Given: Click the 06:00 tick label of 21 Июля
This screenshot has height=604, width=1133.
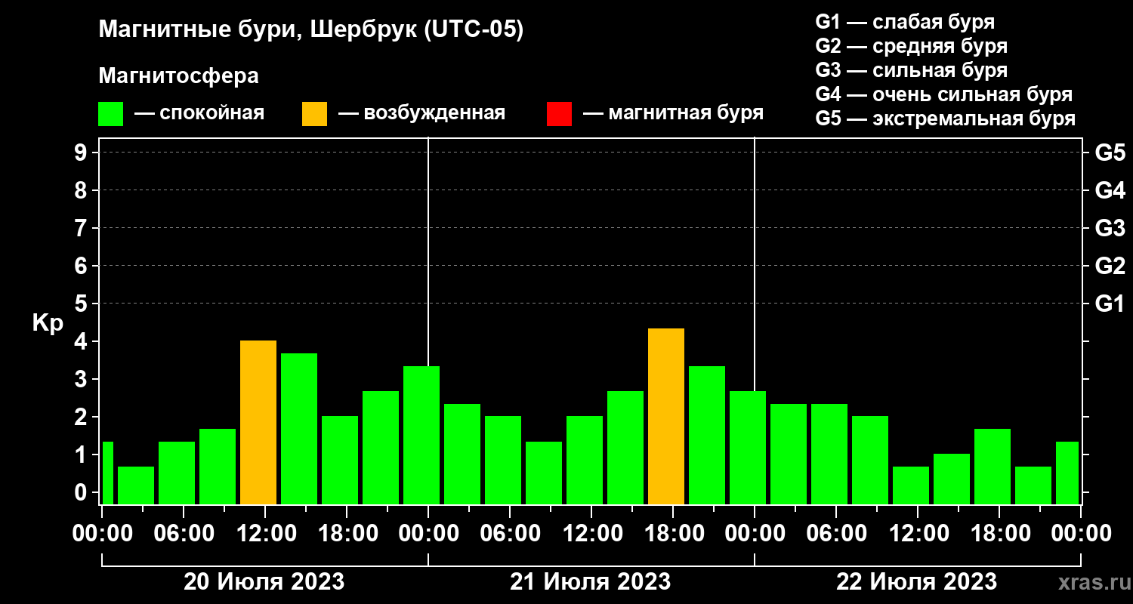Looking at the screenshot, I should click(x=510, y=533).
